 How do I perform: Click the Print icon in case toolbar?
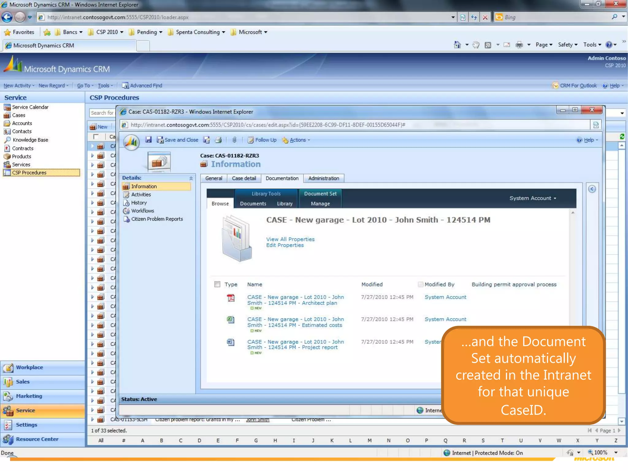[x=218, y=140]
